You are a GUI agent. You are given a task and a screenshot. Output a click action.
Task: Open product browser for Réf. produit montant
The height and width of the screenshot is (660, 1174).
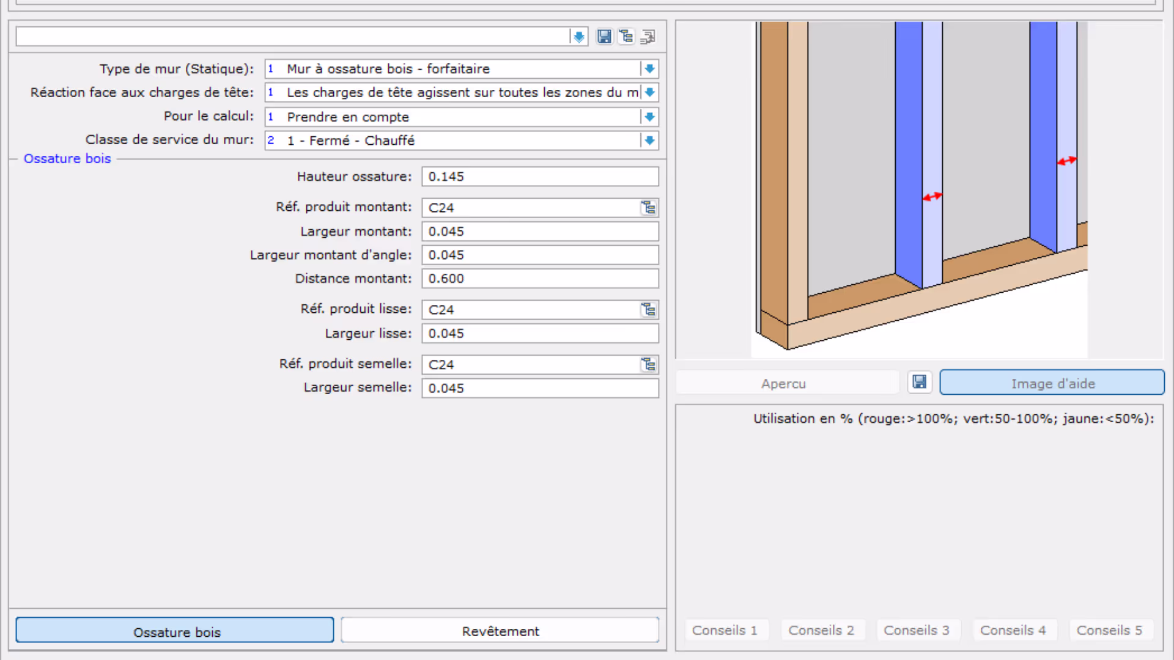pos(648,208)
